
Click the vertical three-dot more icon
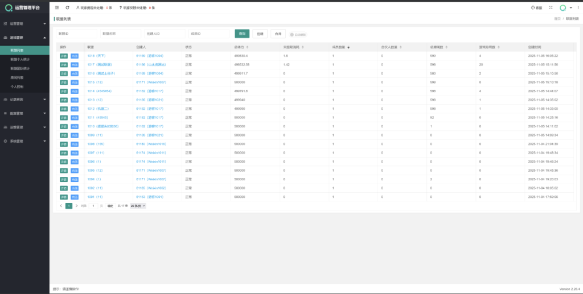click(577, 7)
